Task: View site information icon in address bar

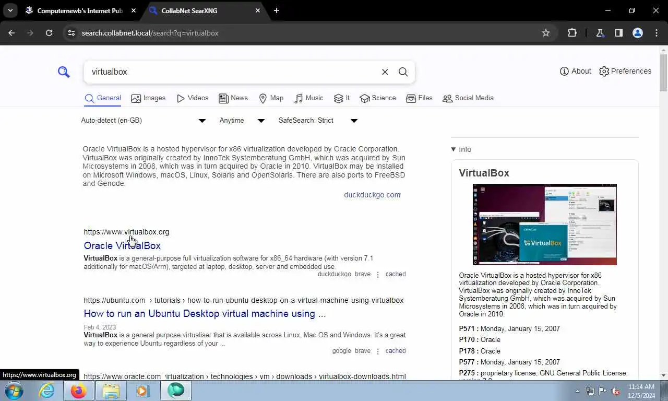Action: click(71, 33)
